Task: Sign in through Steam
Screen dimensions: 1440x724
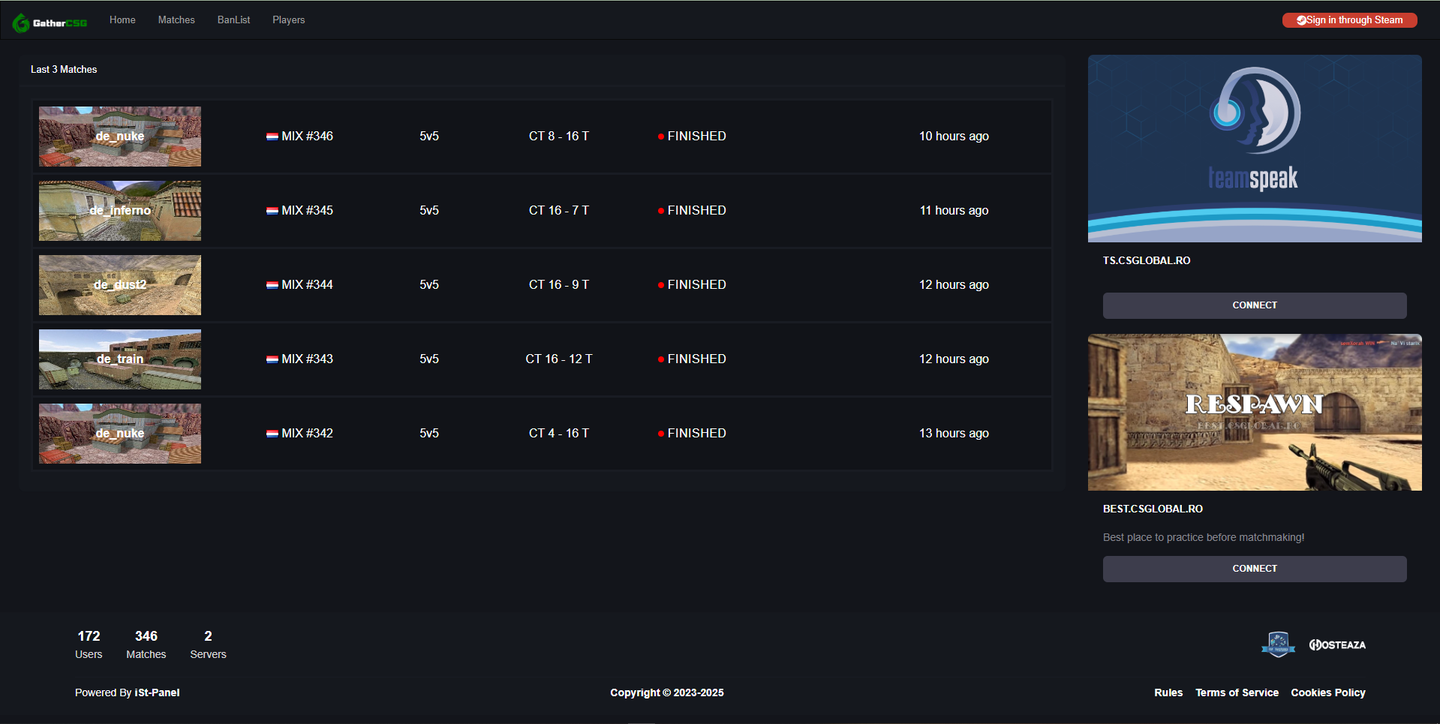Action: pos(1349,20)
